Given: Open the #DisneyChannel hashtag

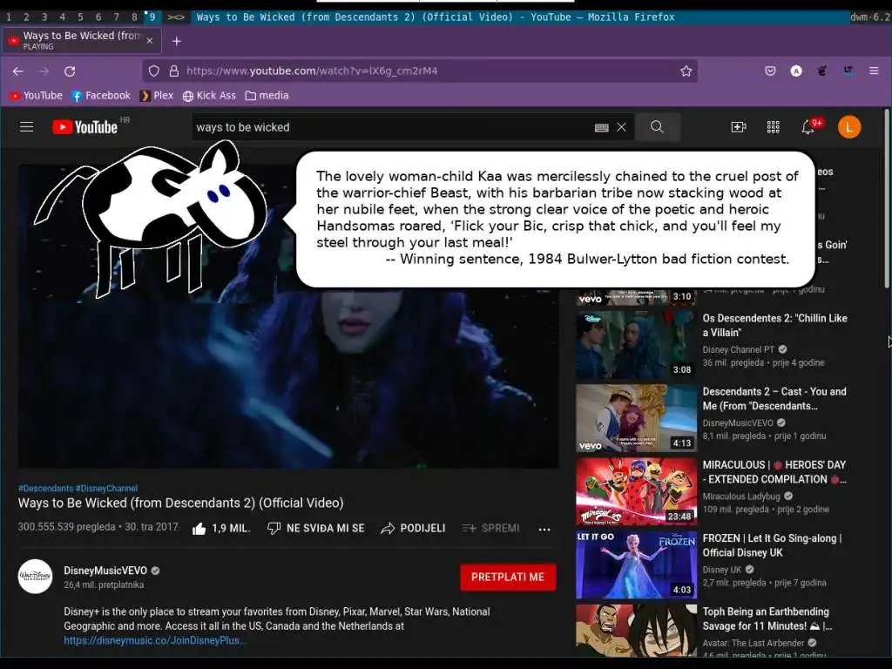Looking at the screenshot, I should [x=107, y=489].
